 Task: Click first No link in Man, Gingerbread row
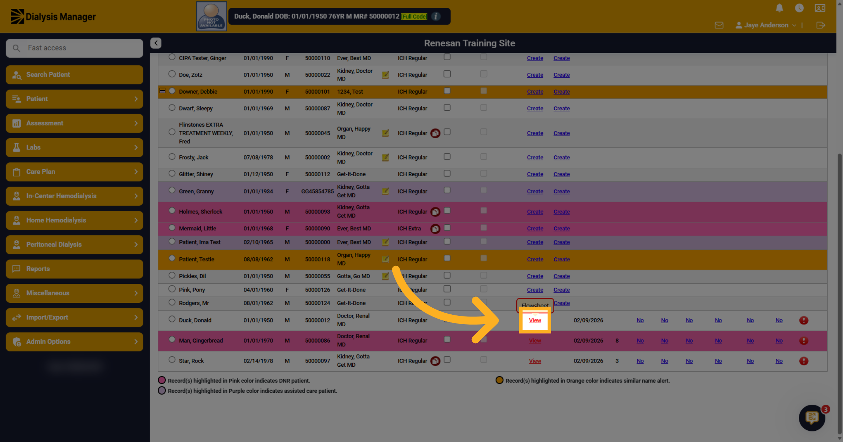coord(640,341)
